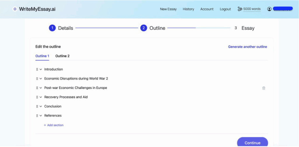
Task: Click the drag handle beside Conclusion section
Action: [37, 106]
